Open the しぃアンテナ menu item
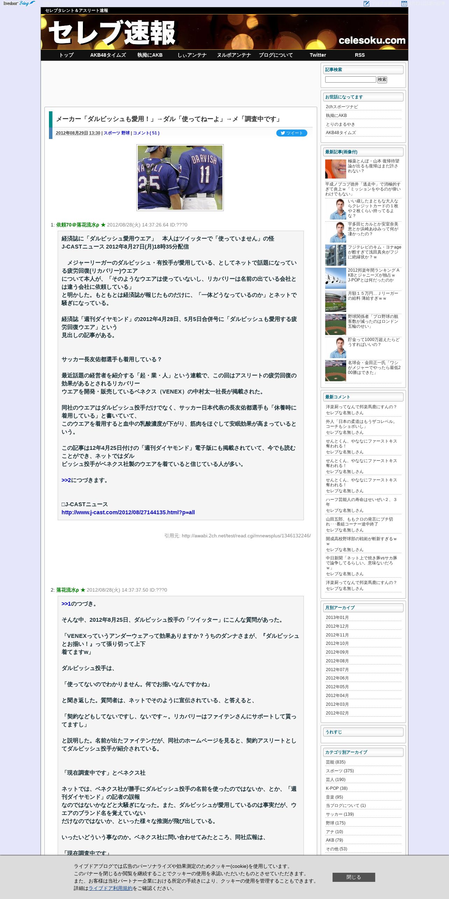This screenshot has height=899, width=449. [x=192, y=55]
